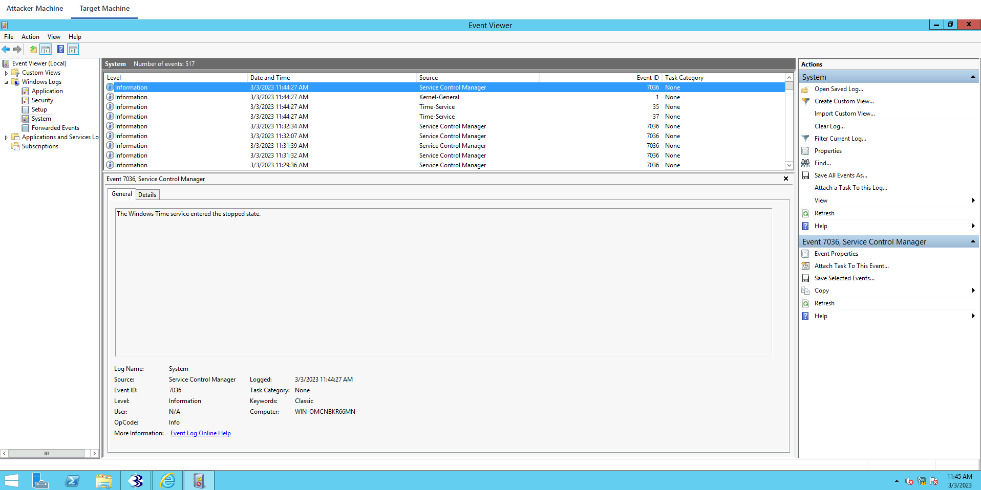Open the Copy submenu arrow in Actions

pyautogui.click(x=973, y=291)
